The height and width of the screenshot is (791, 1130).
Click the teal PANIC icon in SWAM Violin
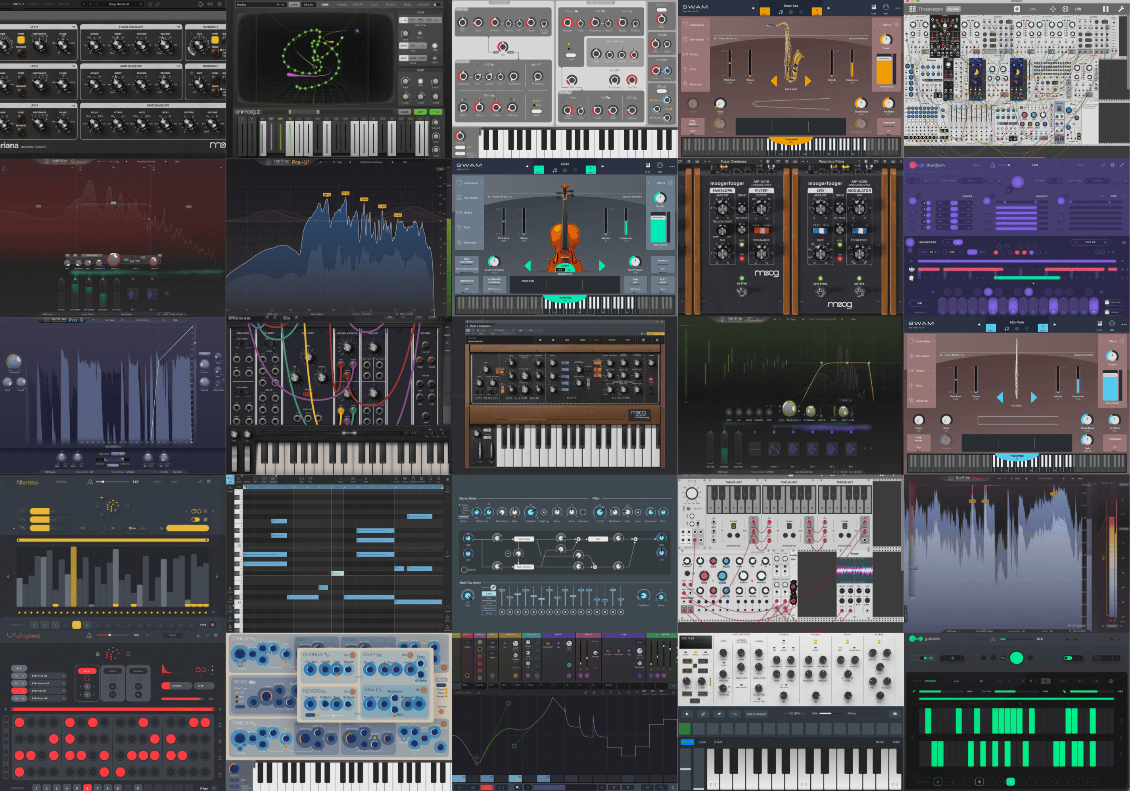click(591, 169)
